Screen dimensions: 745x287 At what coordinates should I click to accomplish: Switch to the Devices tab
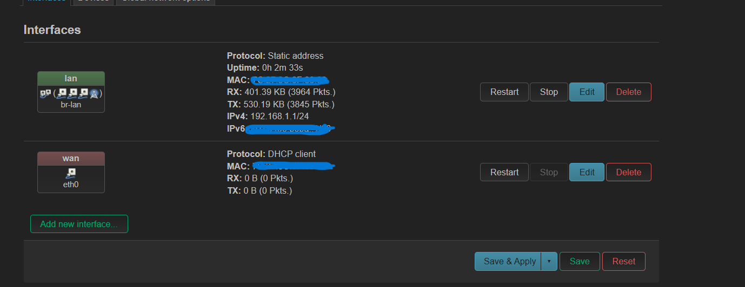point(93,1)
